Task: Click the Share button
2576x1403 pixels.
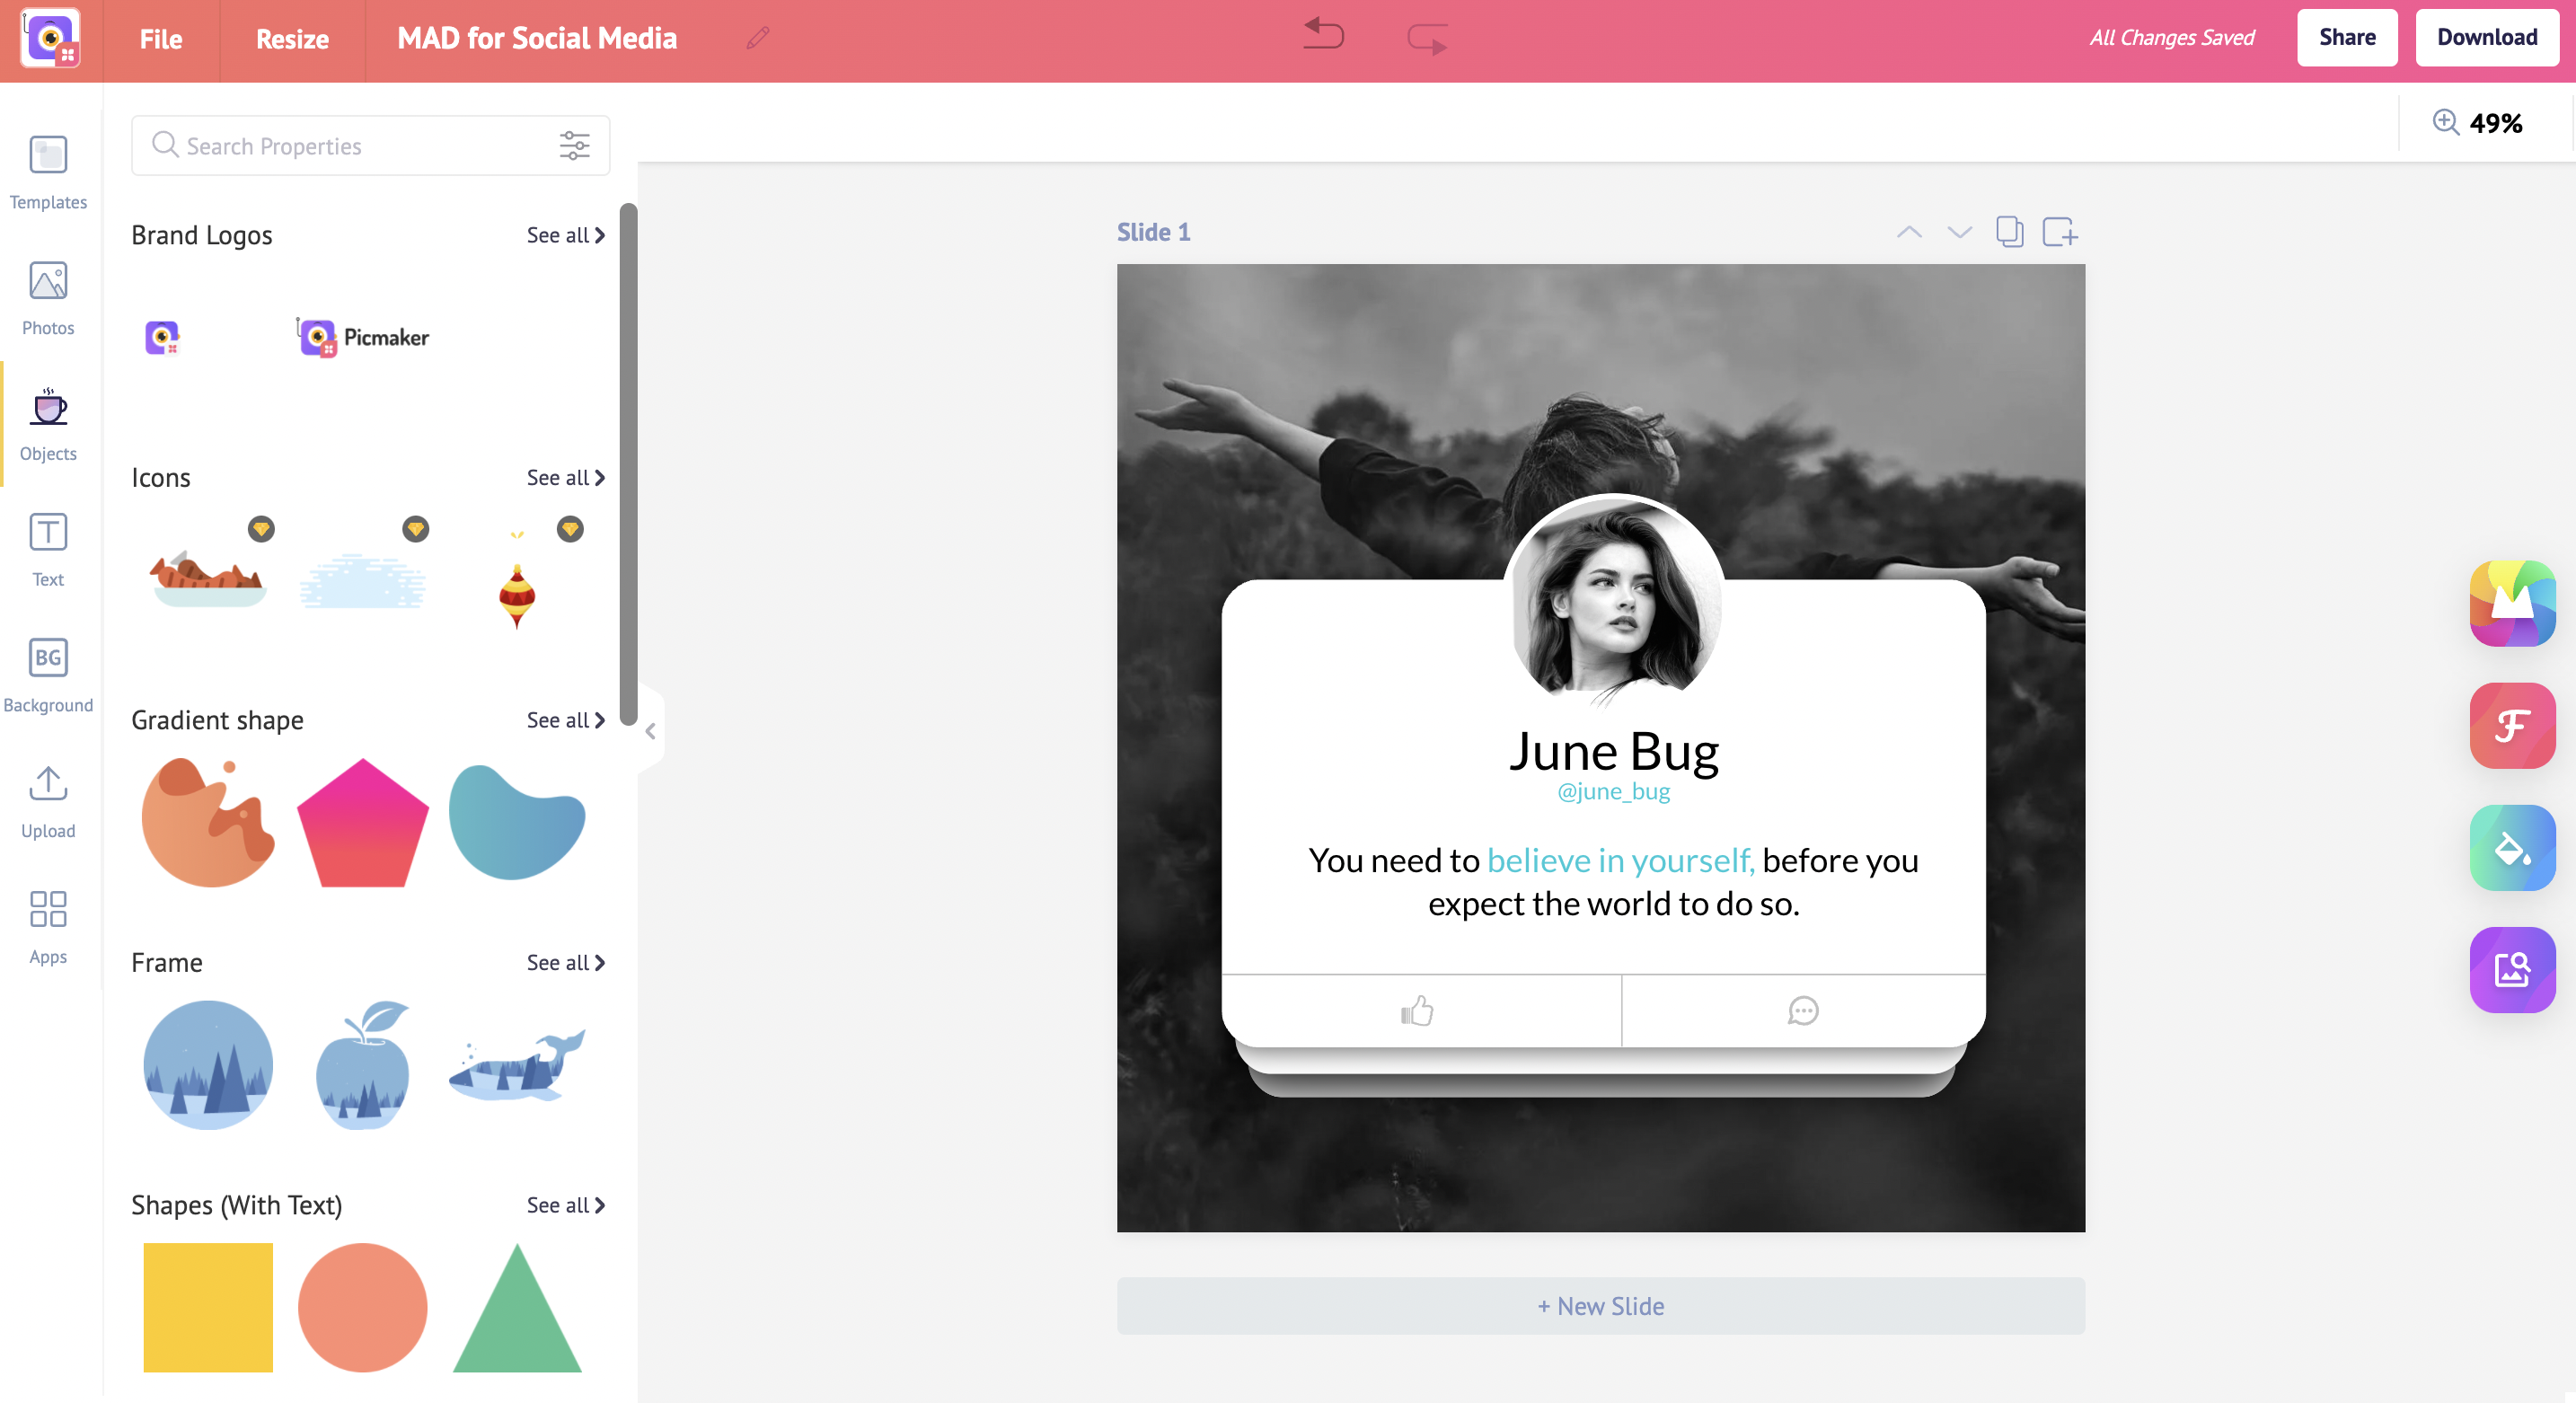Action: (x=2347, y=38)
